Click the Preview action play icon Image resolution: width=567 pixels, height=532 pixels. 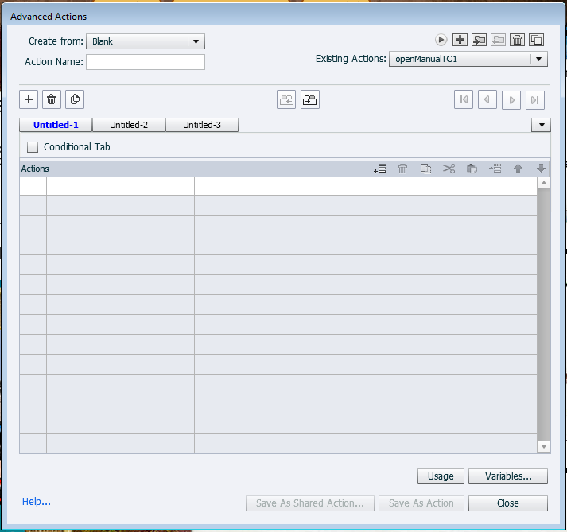coord(441,40)
